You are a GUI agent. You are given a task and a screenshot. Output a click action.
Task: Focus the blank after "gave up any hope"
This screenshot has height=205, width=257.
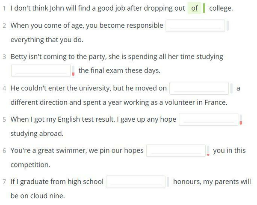coord(209,119)
